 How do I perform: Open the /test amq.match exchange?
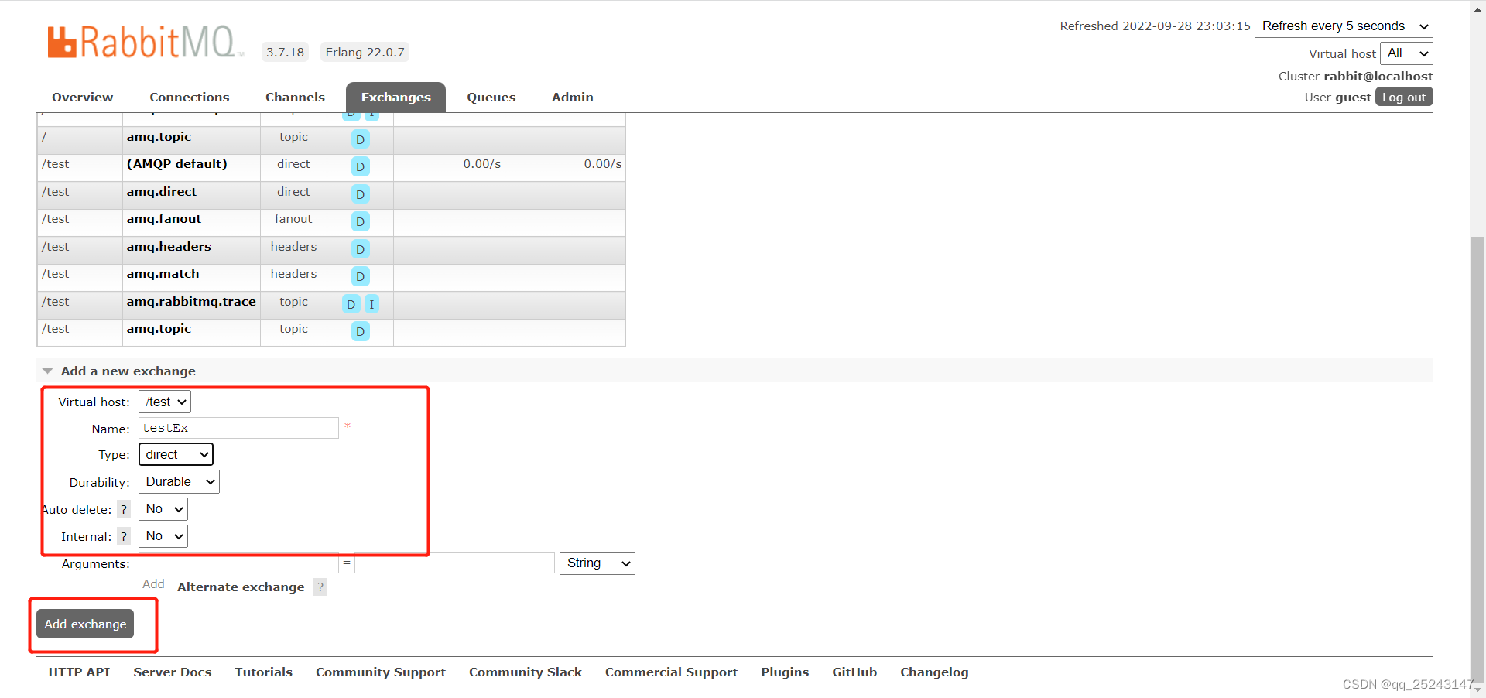pos(163,274)
